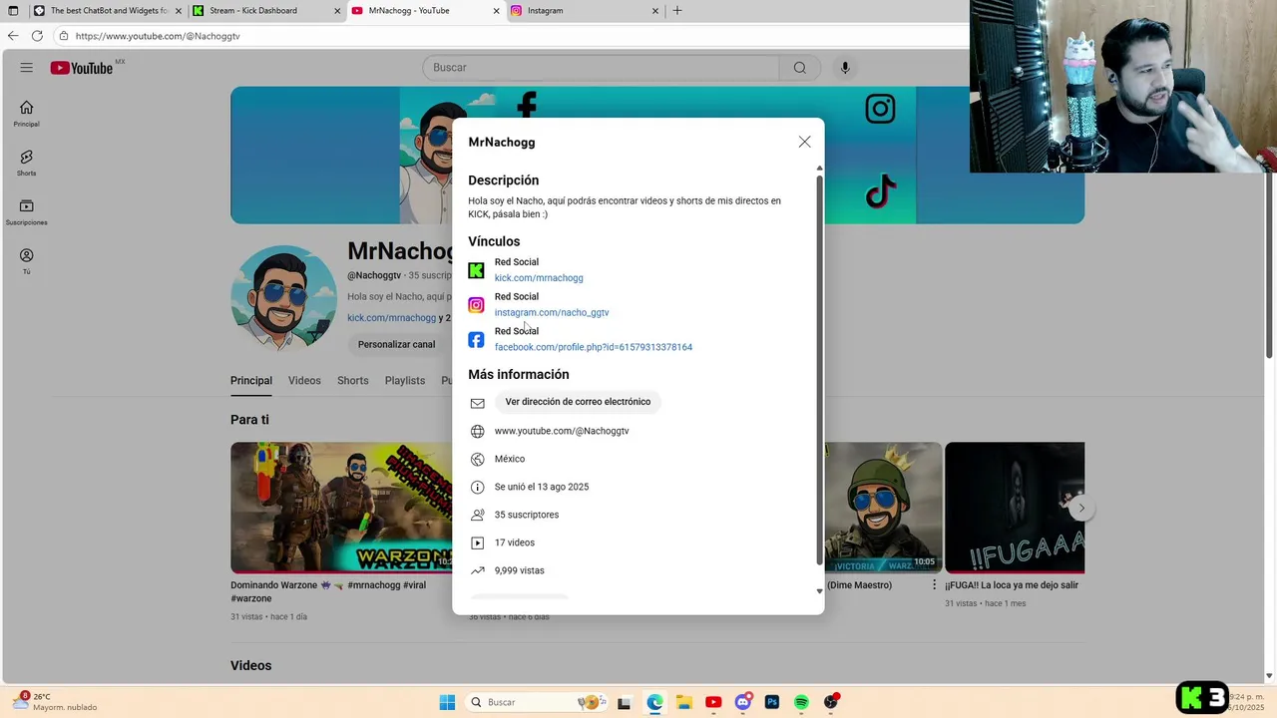The image size is (1277, 718).
Task: Click the Facebook icon in Vínculos list
Action: pos(477,340)
